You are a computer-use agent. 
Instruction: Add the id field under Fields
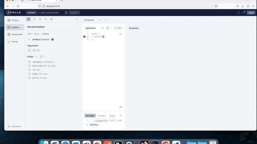coord(29,70)
